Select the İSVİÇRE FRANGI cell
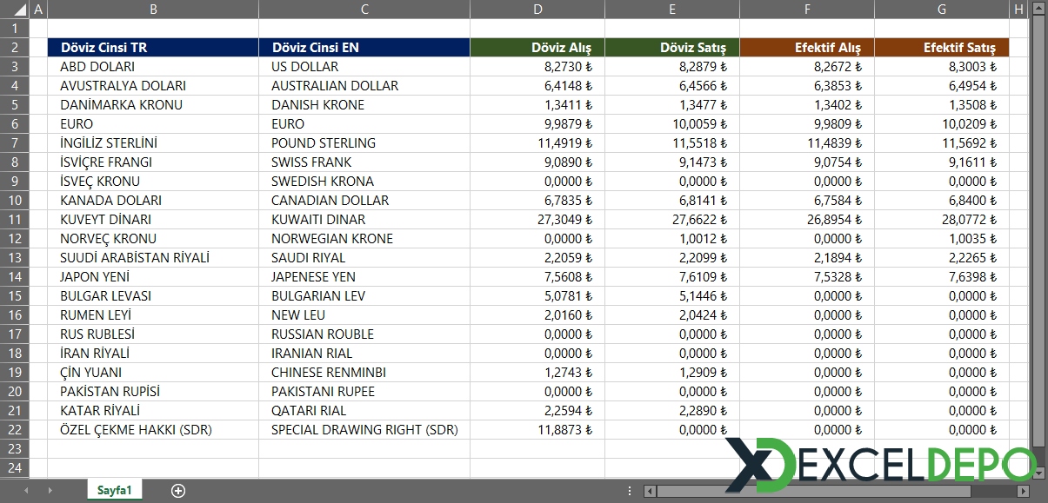Screen dimensions: 1048x503 (153, 162)
